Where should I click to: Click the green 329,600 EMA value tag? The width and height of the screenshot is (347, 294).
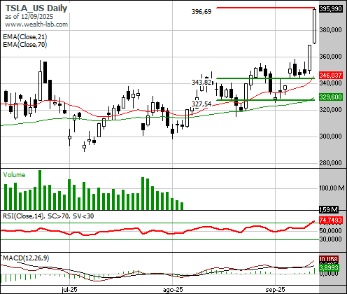pyautogui.click(x=331, y=97)
